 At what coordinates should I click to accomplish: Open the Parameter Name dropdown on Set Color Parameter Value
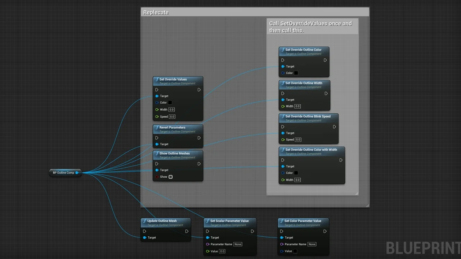pos(312,244)
